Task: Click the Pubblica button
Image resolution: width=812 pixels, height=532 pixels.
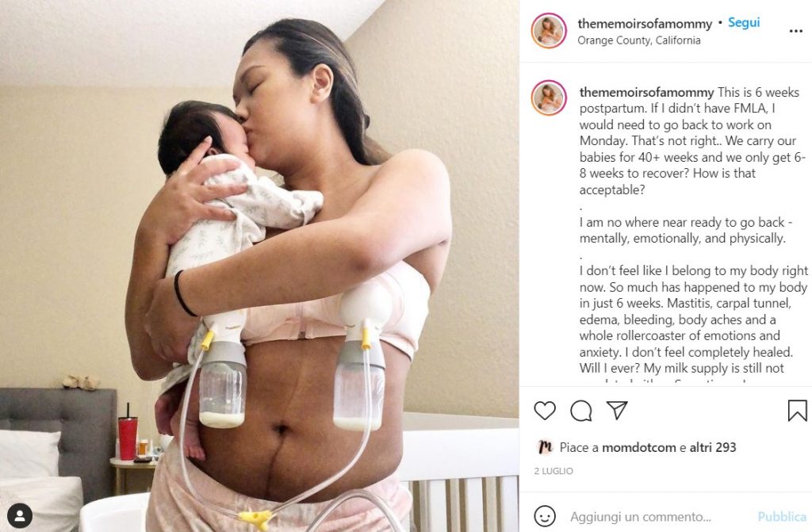Action: tap(781, 516)
